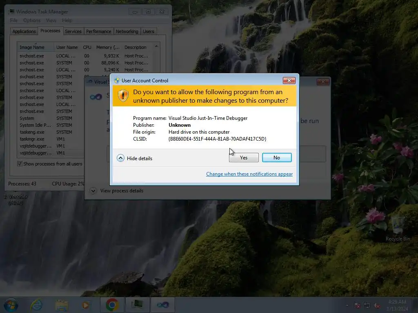Toggle Show processes from all users checkbox
418x313 pixels.
20,164
